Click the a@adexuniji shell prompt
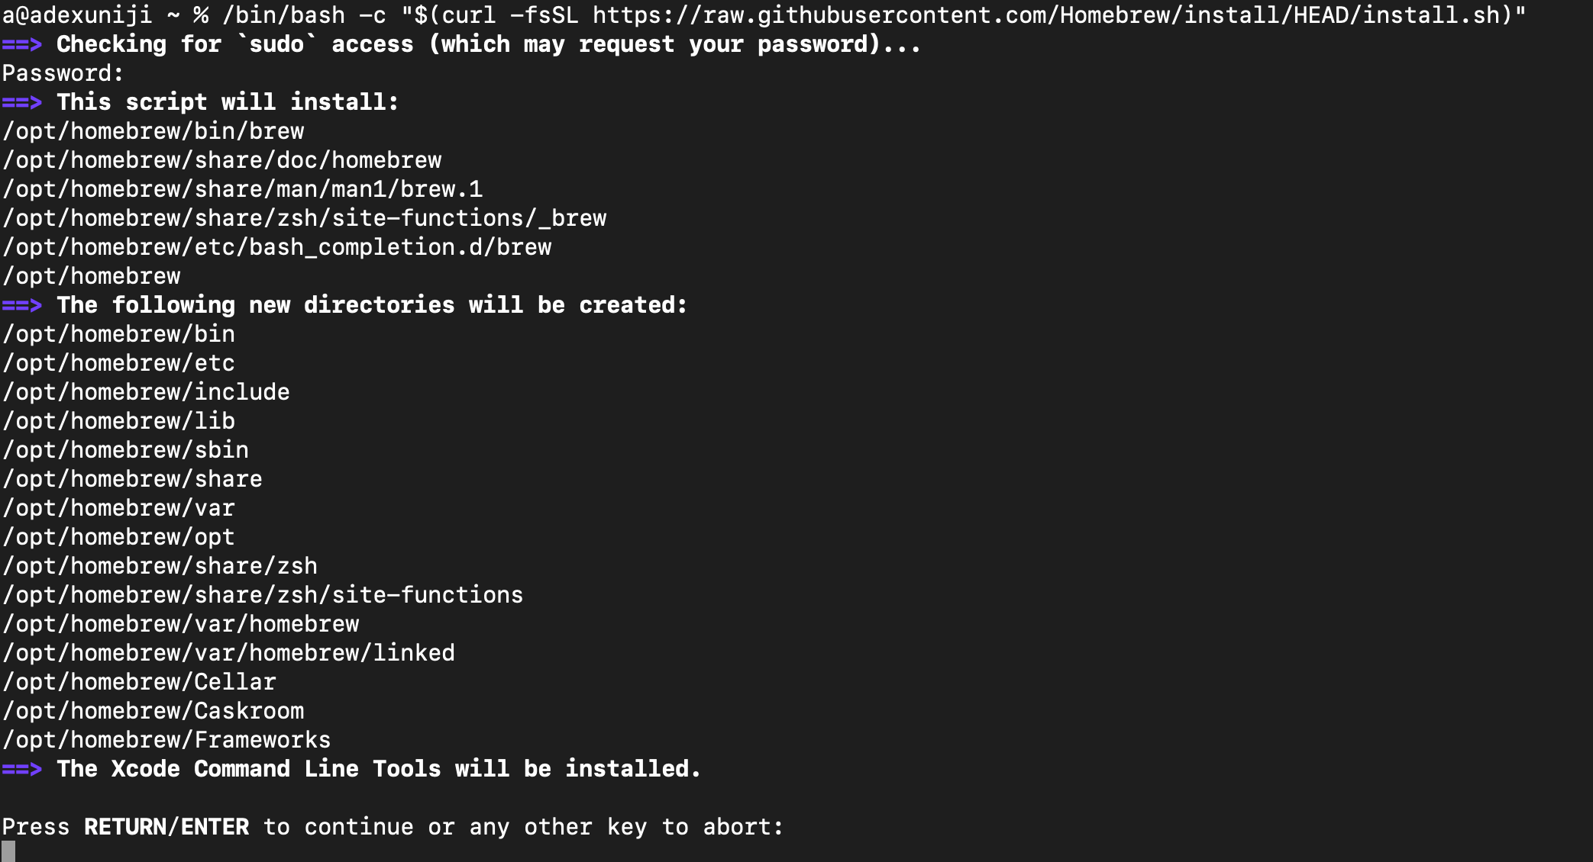This screenshot has width=1593, height=862. [77, 15]
